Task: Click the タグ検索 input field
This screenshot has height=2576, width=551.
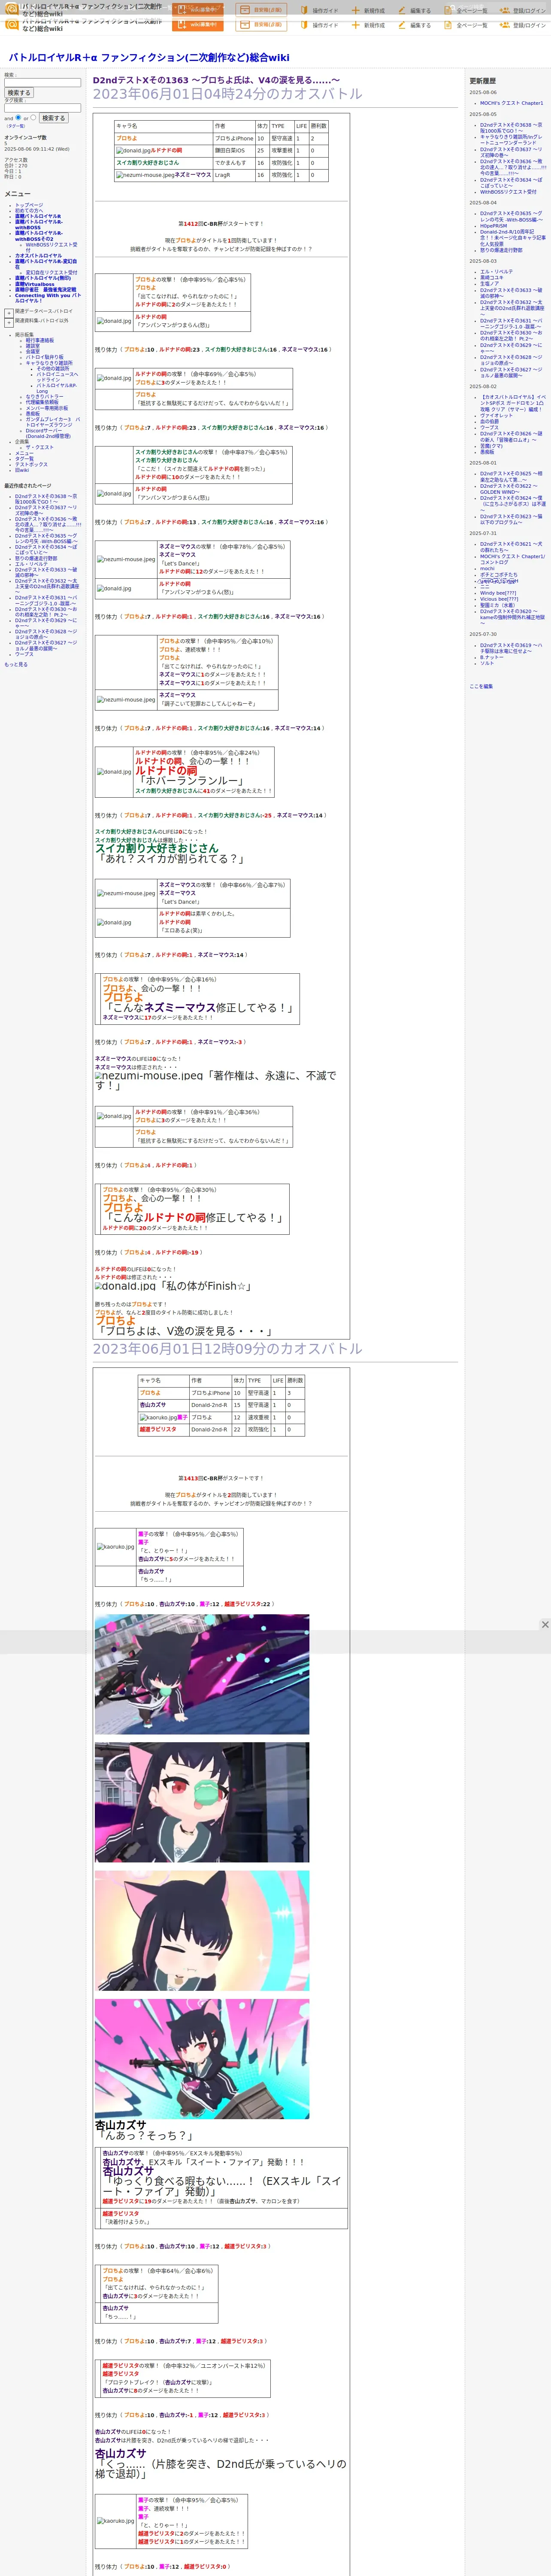Action: [x=42, y=108]
